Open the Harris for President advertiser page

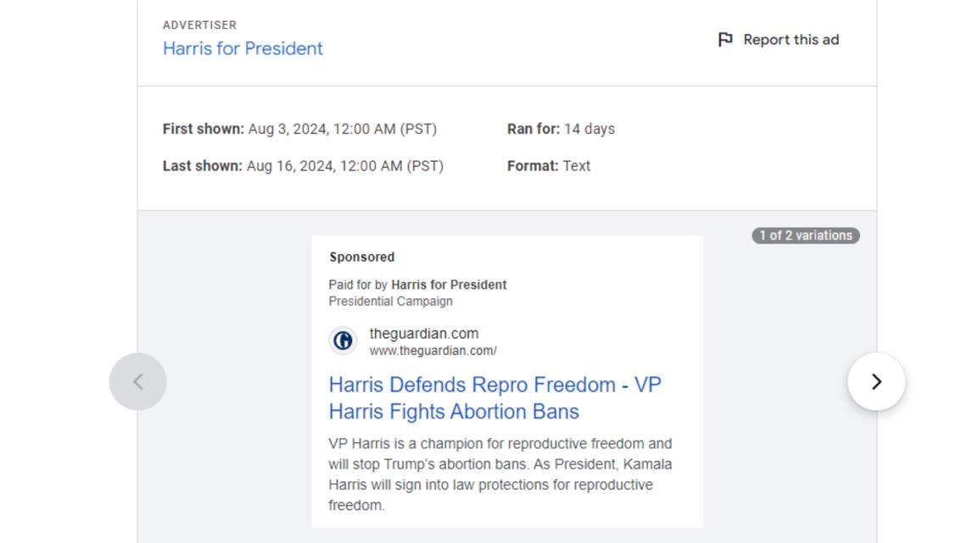pyautogui.click(x=243, y=48)
